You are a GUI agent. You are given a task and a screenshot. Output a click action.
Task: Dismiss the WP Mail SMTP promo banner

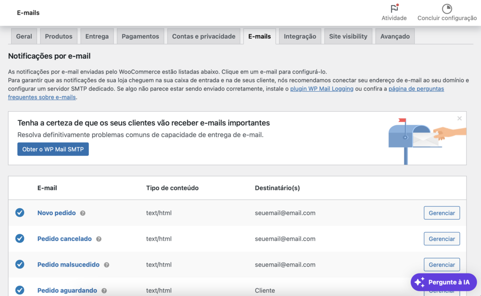point(459,118)
